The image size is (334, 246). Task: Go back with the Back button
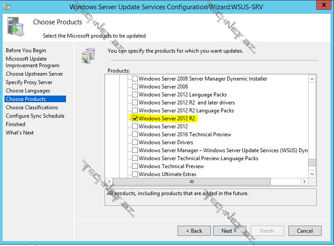[x=194, y=231]
